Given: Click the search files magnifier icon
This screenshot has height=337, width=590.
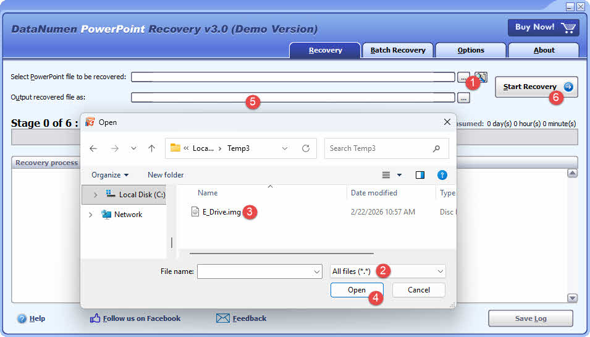Looking at the screenshot, I should click(x=481, y=77).
